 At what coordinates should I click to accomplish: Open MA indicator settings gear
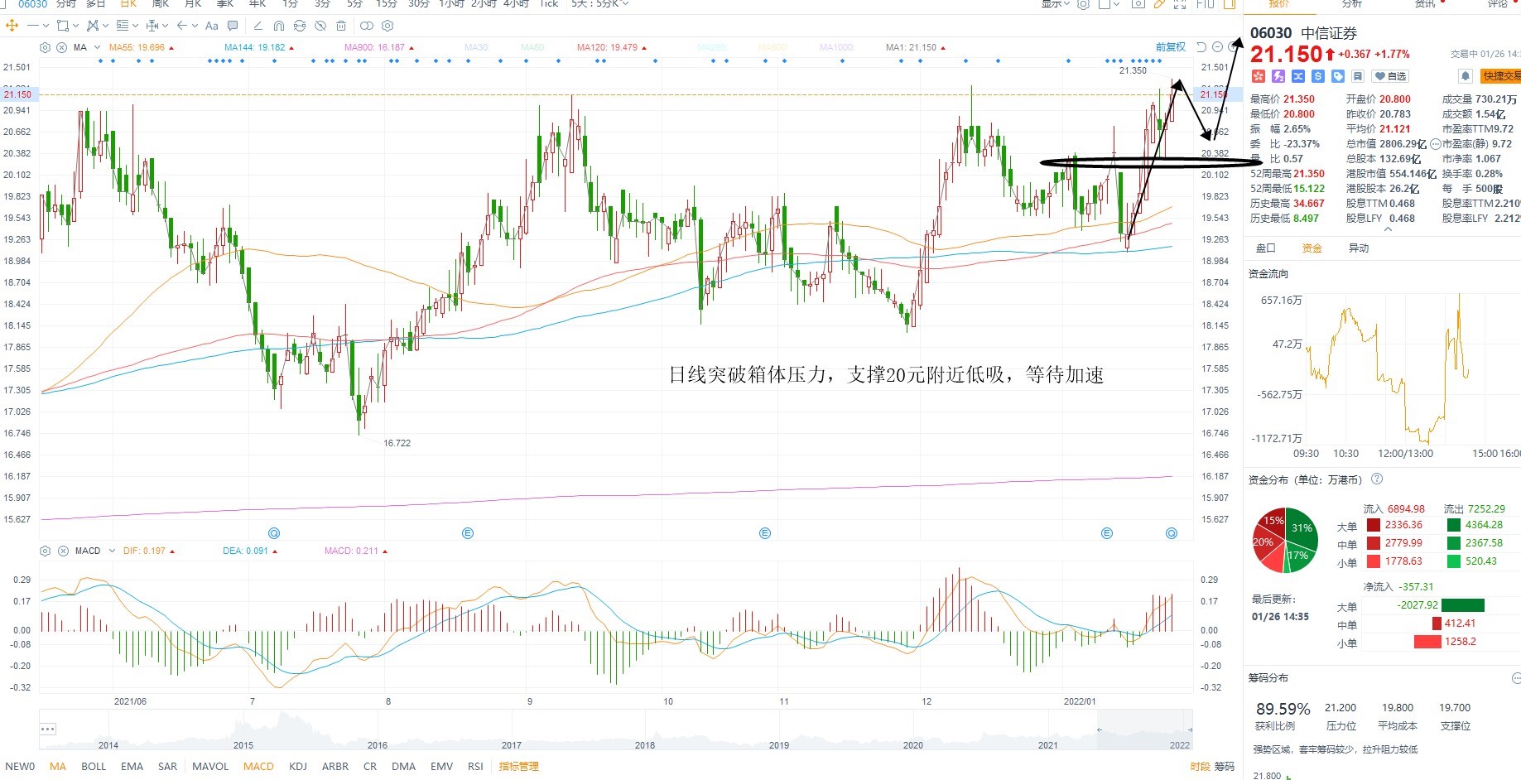[x=45, y=47]
